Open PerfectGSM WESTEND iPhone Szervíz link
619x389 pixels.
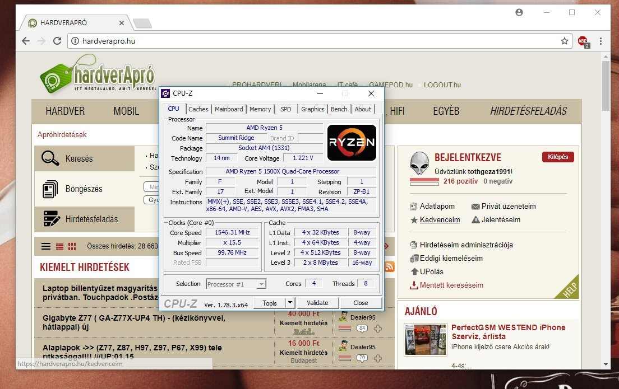click(x=508, y=332)
